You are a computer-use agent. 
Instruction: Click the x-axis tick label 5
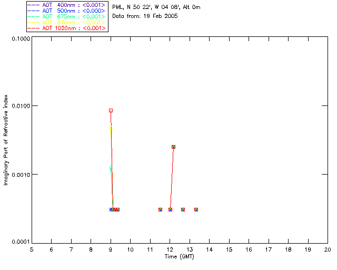[x=32, y=249]
